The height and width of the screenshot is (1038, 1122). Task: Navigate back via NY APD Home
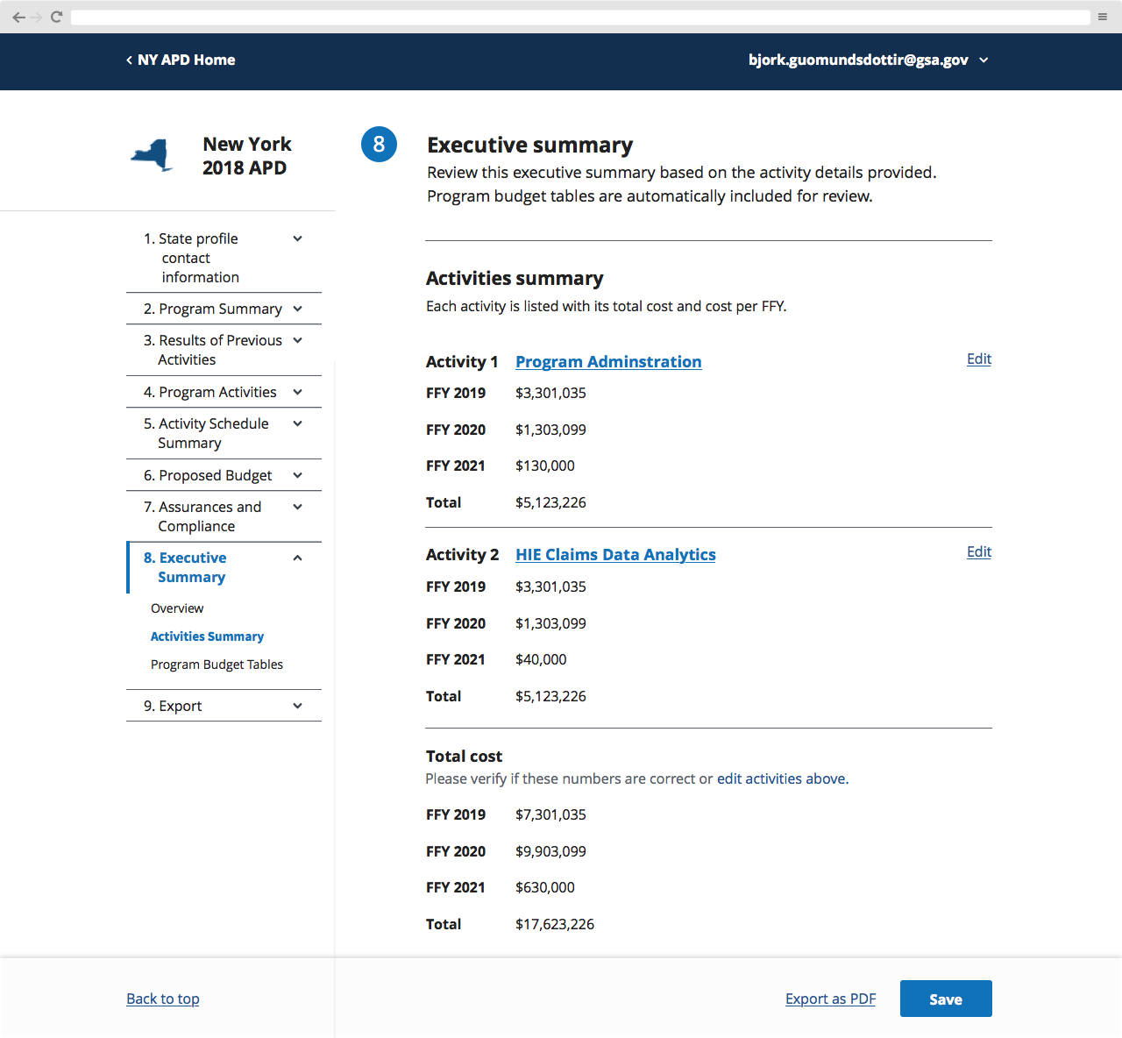coord(180,60)
